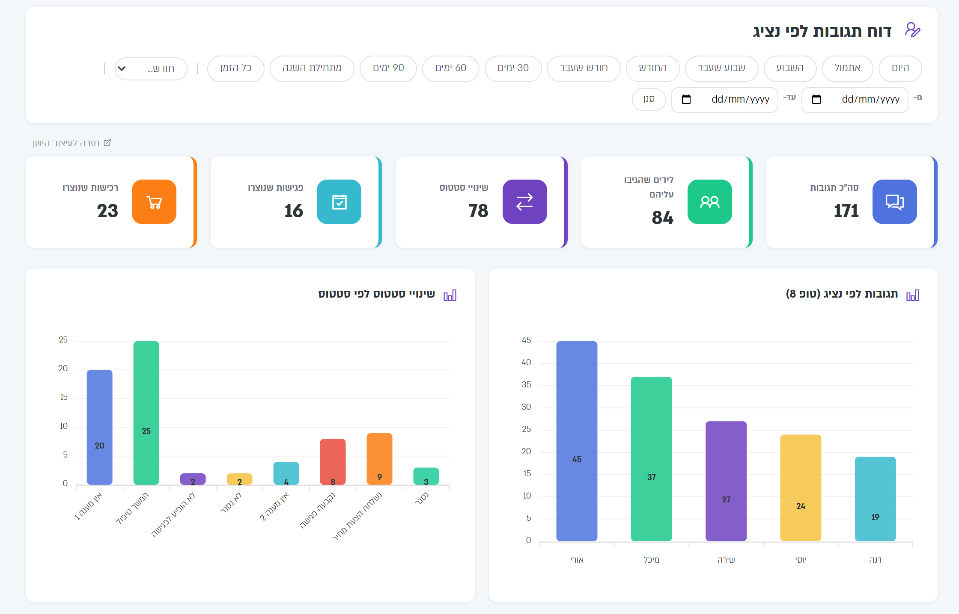Select the 90 ימים filter chip
Image resolution: width=959 pixels, height=614 pixels.
point(388,68)
